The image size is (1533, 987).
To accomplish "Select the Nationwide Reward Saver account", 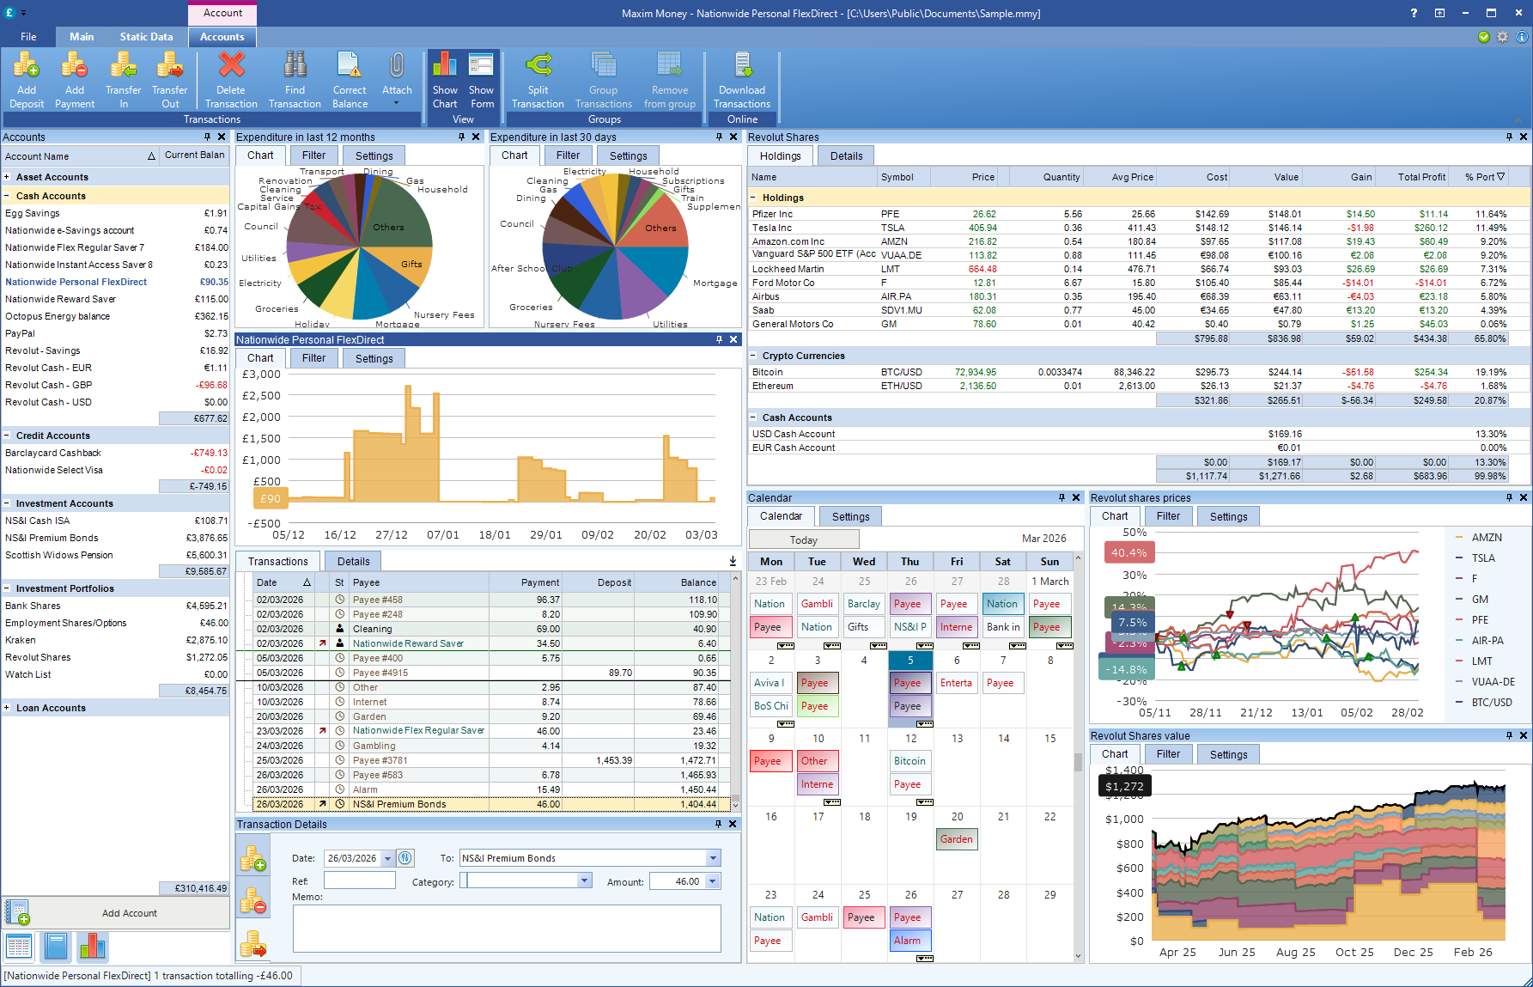I will tap(60, 299).
